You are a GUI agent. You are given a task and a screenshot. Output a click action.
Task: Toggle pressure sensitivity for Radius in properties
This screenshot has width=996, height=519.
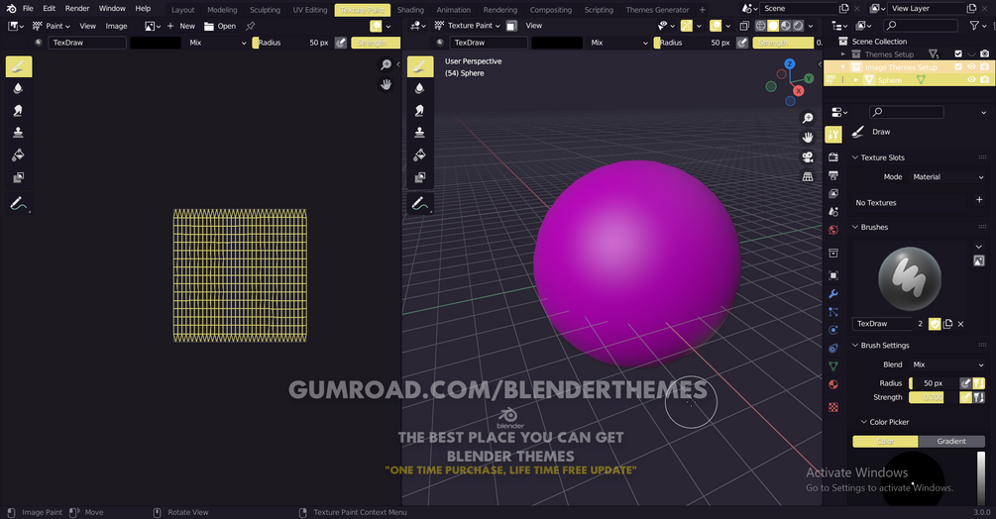click(x=965, y=383)
